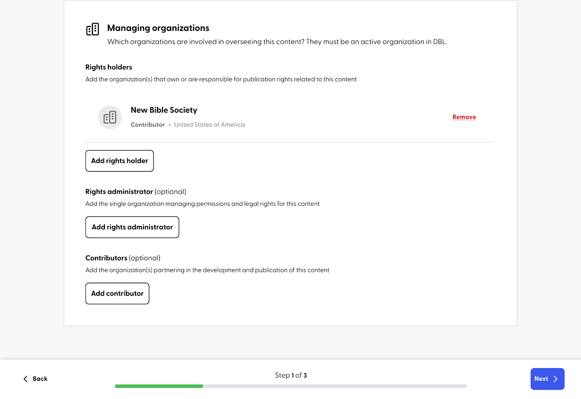Click the Step 1 of 3 label
The height and width of the screenshot is (399, 581).
(x=291, y=375)
